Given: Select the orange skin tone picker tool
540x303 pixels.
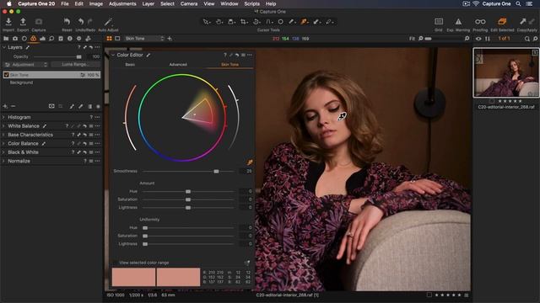Looking at the screenshot, I should (304, 22).
